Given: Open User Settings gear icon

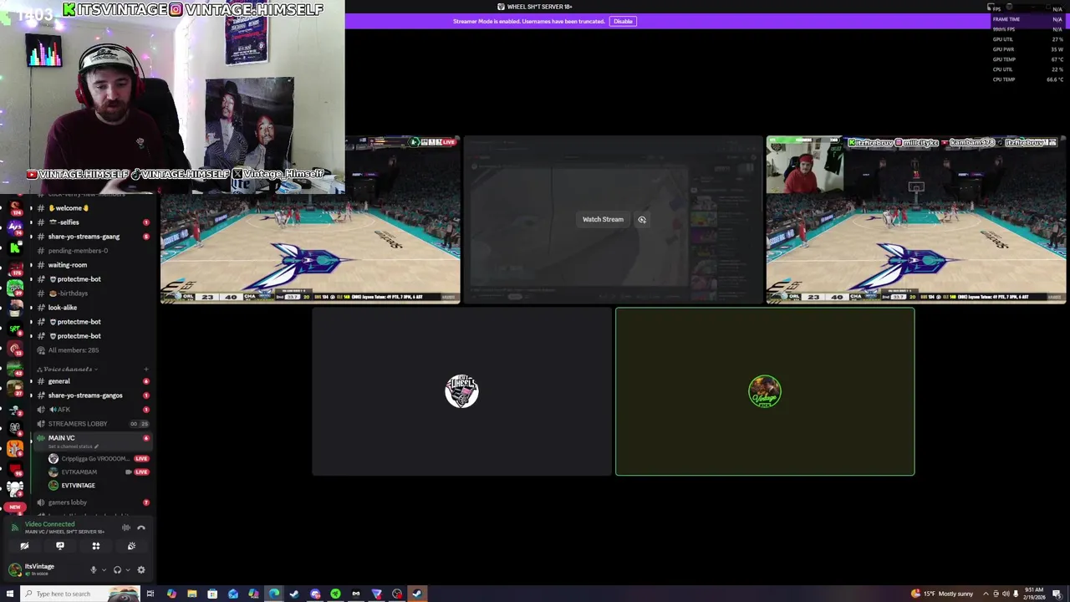Looking at the screenshot, I should pyautogui.click(x=141, y=570).
